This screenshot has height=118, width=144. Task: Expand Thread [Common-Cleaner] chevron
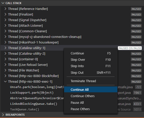coord(5,31)
